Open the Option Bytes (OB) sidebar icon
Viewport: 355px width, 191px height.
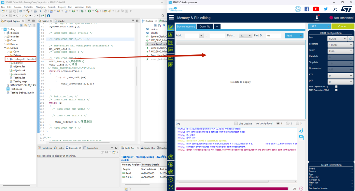click(x=171, y=42)
